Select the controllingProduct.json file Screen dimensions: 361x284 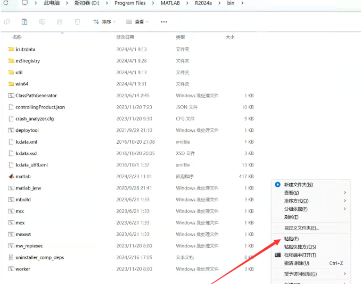pyautogui.click(x=40, y=107)
